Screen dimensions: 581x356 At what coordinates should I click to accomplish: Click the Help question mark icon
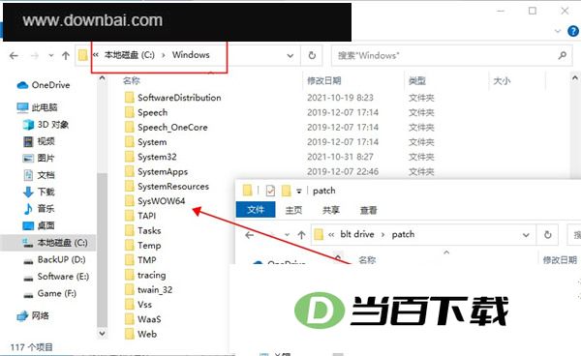click(x=573, y=31)
